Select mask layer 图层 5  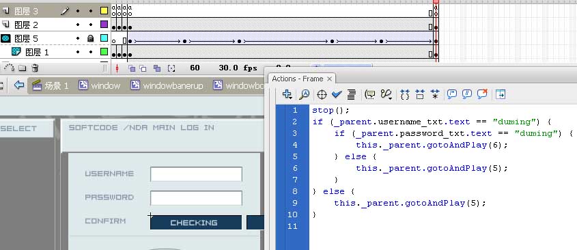26,38
